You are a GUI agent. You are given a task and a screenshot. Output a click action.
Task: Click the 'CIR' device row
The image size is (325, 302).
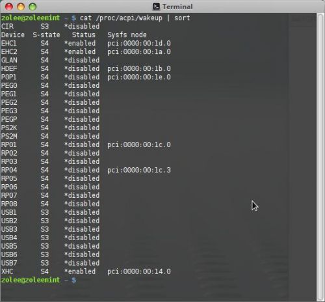tap(50, 26)
